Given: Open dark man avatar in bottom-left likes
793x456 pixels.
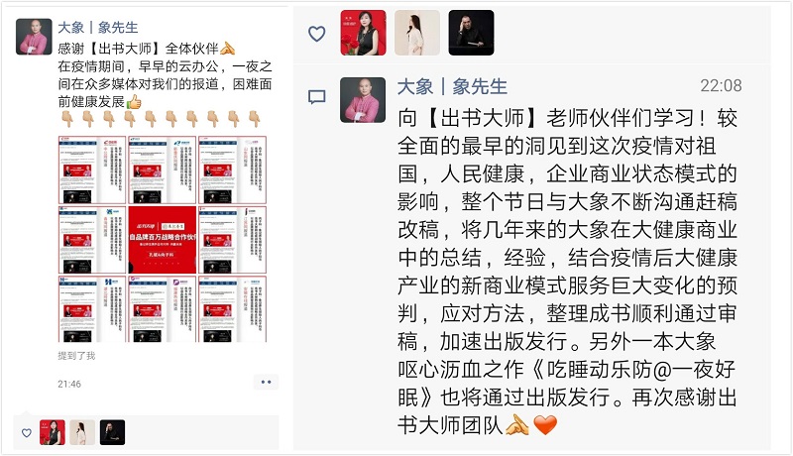Looking at the screenshot, I should [112, 432].
